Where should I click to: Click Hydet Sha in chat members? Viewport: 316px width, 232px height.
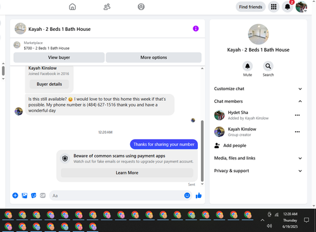(x=238, y=112)
